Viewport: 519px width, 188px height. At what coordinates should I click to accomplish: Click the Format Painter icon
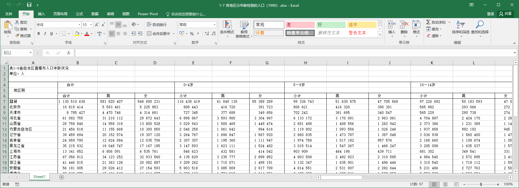click(x=18, y=36)
